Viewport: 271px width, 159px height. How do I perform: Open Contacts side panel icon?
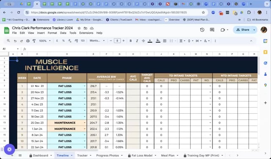[265, 74]
